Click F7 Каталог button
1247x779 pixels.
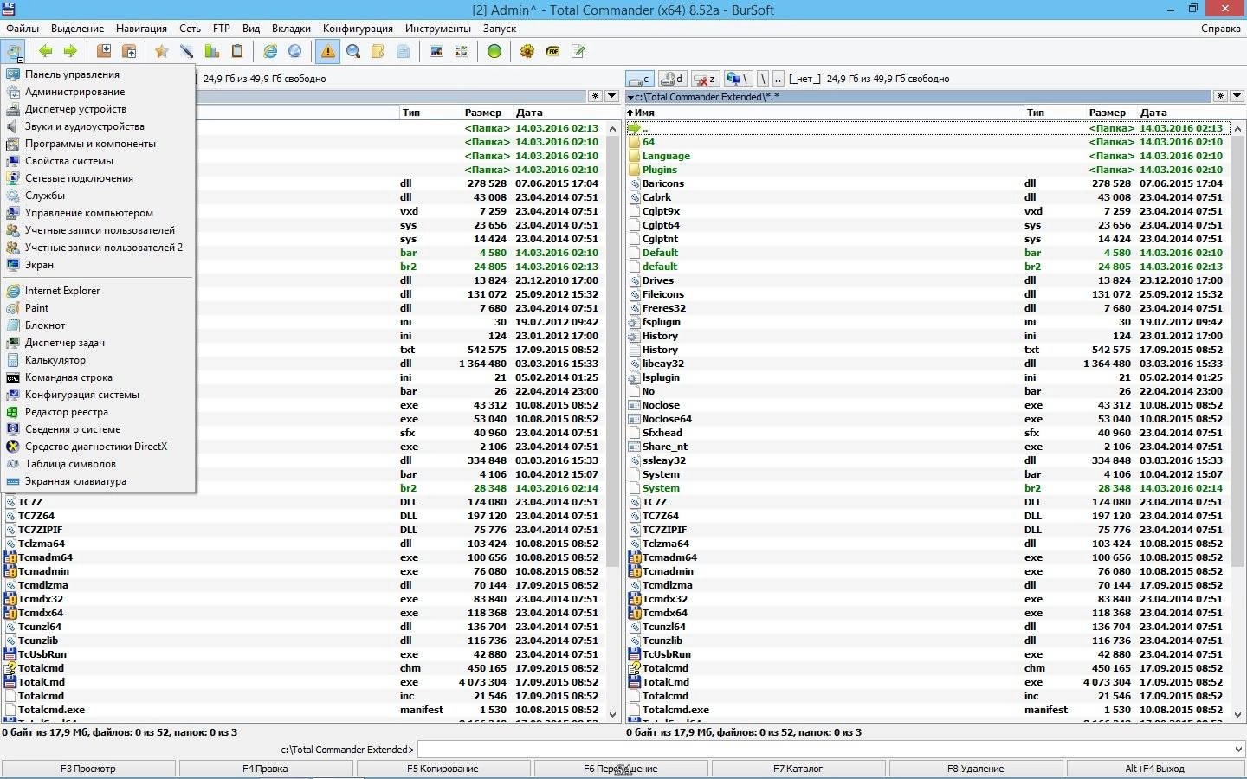(798, 769)
